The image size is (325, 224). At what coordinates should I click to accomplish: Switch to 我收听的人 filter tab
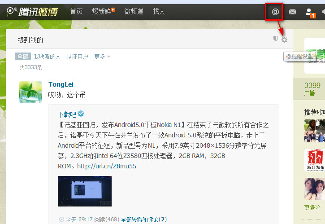click(x=47, y=57)
